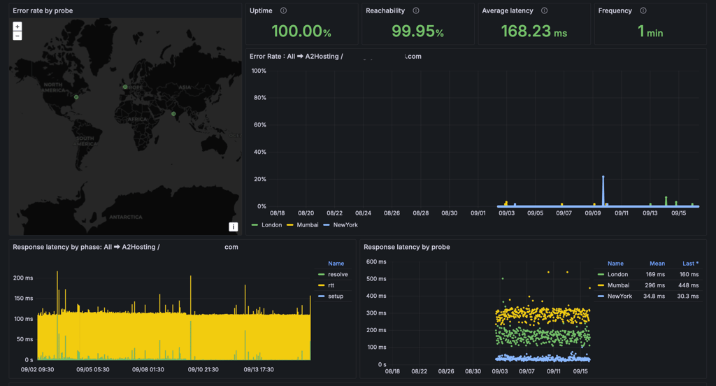
Task: Open Response latency by phase panel menu
Action: (125, 247)
